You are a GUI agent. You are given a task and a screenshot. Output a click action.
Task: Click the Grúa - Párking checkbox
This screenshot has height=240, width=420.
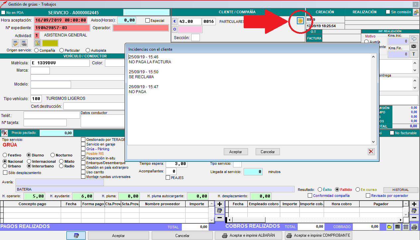83,149
